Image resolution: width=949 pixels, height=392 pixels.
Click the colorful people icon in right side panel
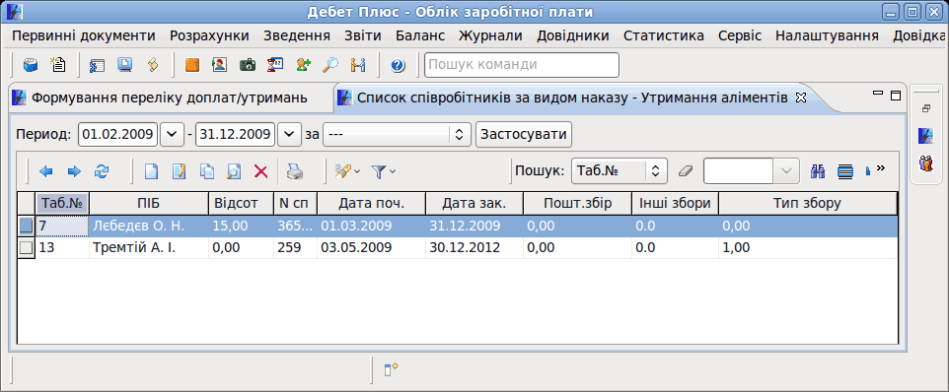click(x=926, y=163)
